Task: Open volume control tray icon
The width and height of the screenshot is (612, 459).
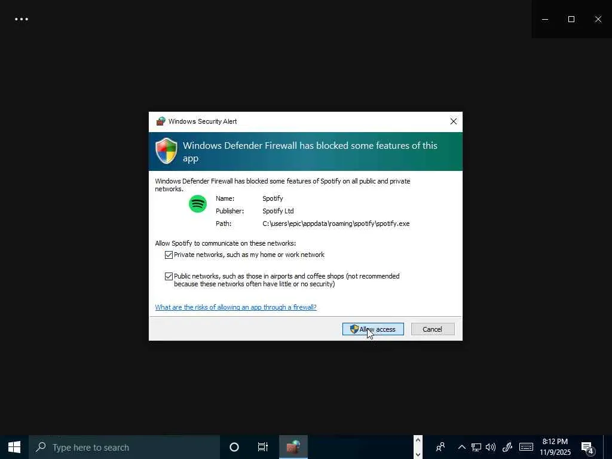Action: (491, 447)
